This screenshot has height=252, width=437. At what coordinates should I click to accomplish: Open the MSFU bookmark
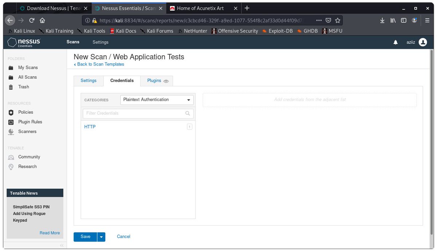coord(332,31)
